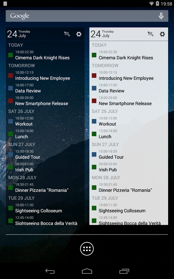Tap the battery charging status icon
The height and width of the screenshot is (279, 174).
point(157,3)
